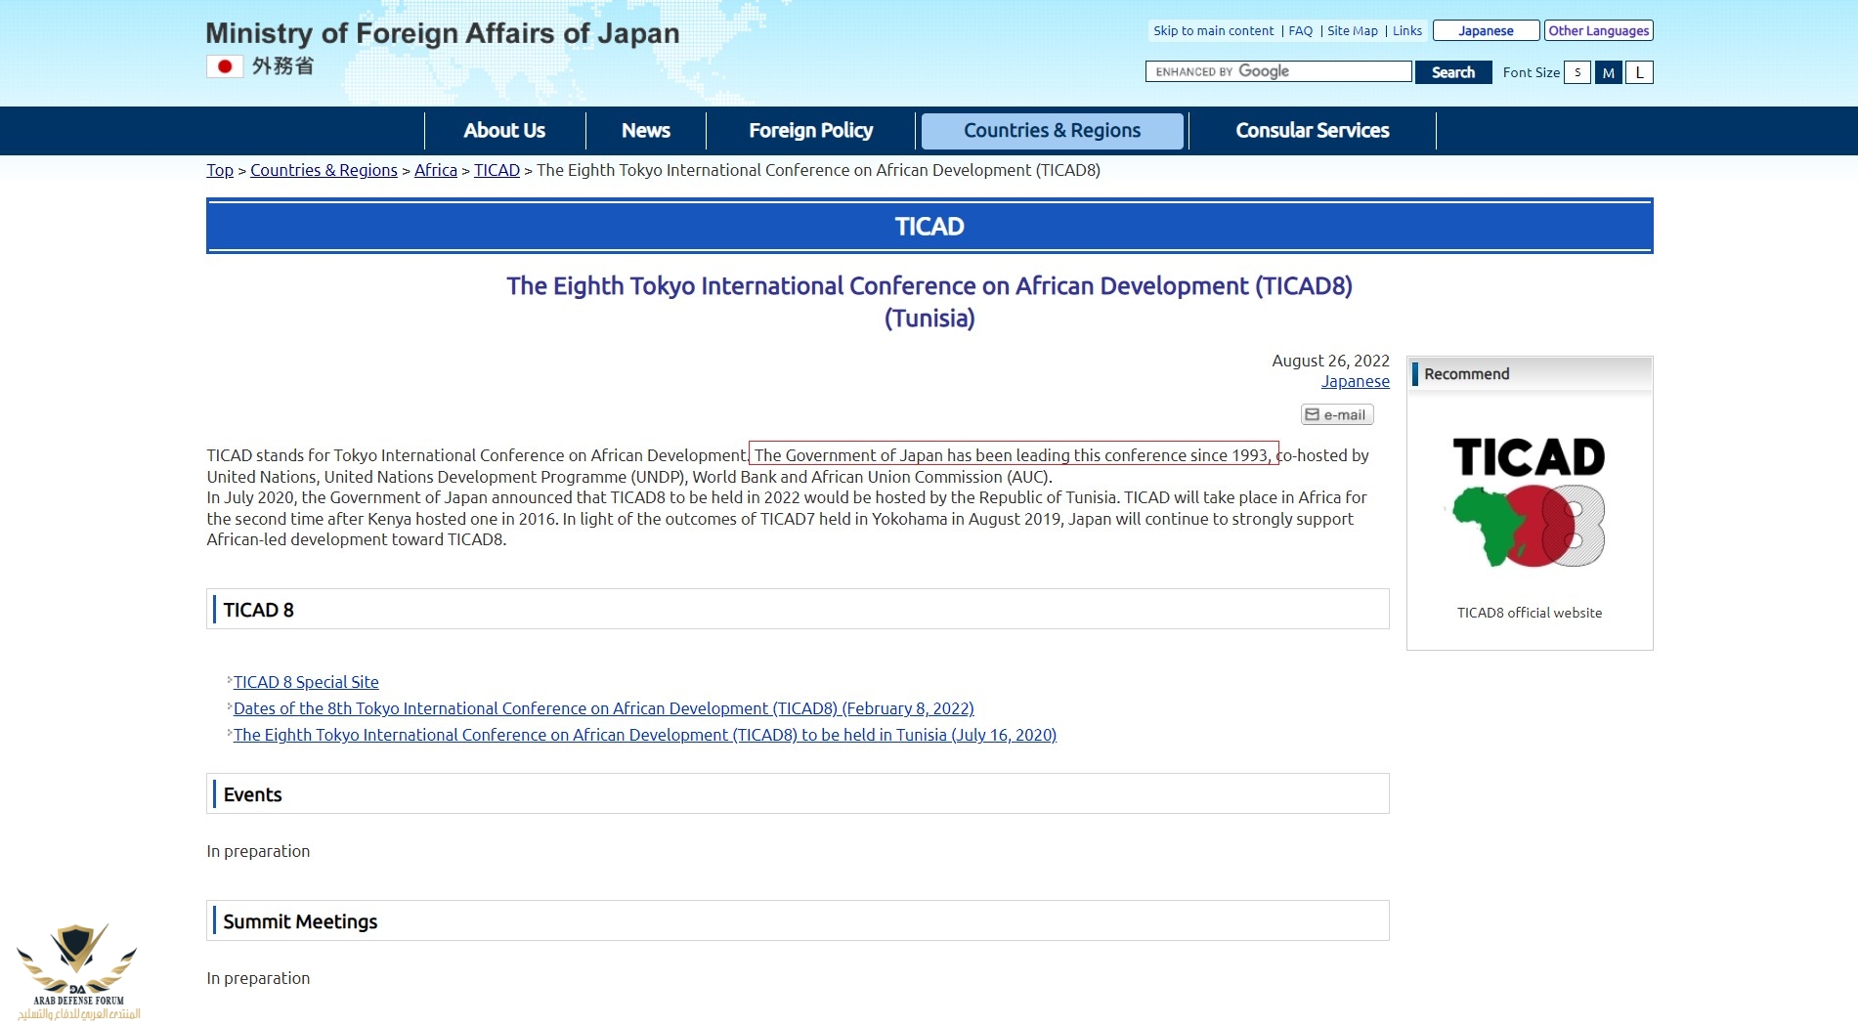This screenshot has height=1024, width=1858.
Task: Click the e-mail envelope button
Action: tap(1336, 414)
